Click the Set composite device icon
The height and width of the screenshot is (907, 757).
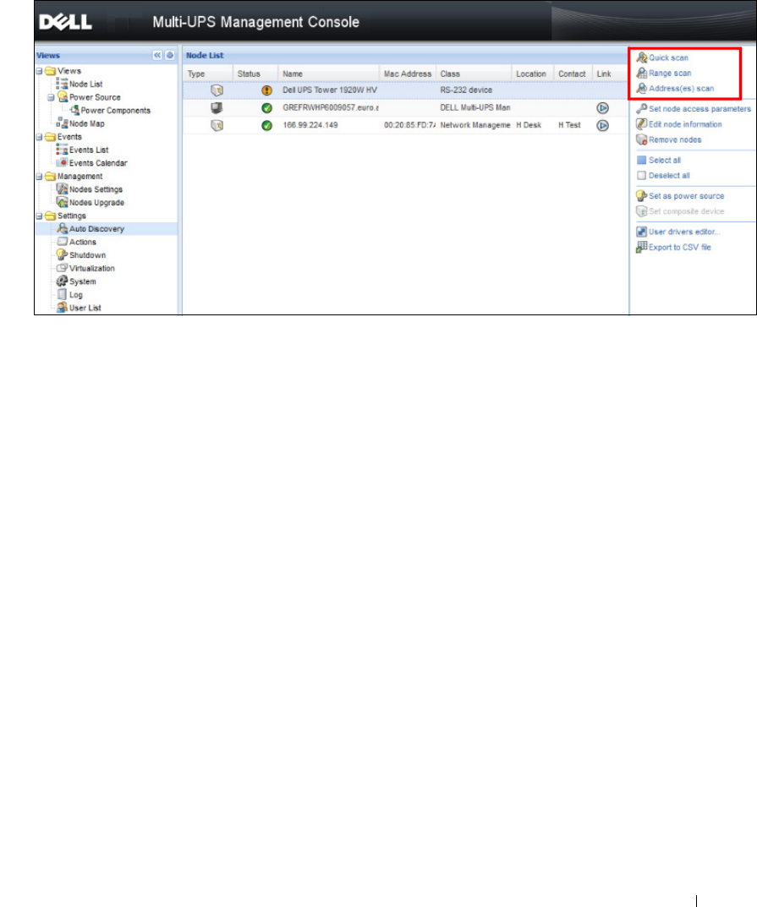click(641, 211)
